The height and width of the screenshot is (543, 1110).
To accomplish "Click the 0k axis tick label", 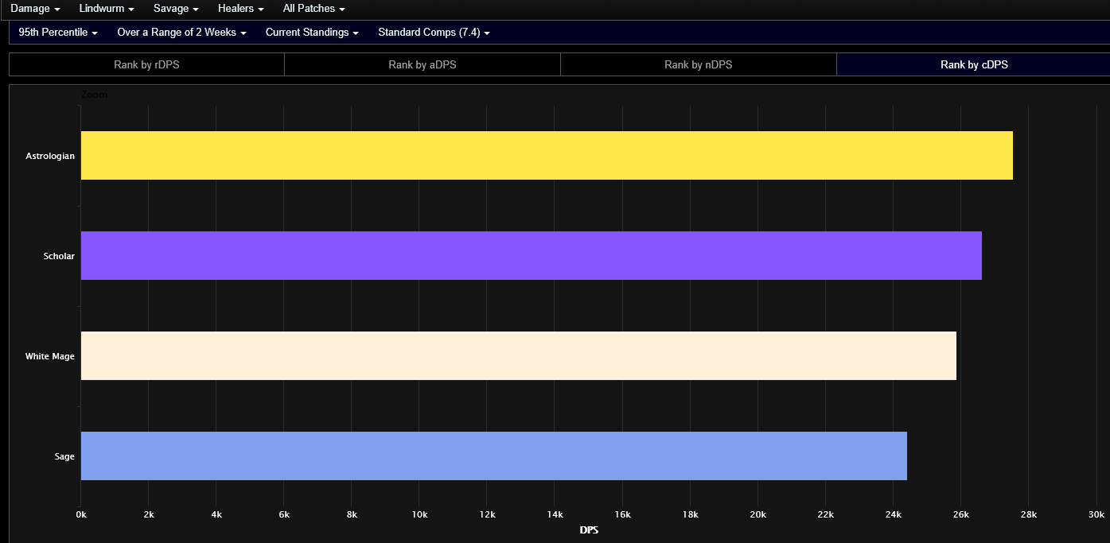I will point(81,515).
